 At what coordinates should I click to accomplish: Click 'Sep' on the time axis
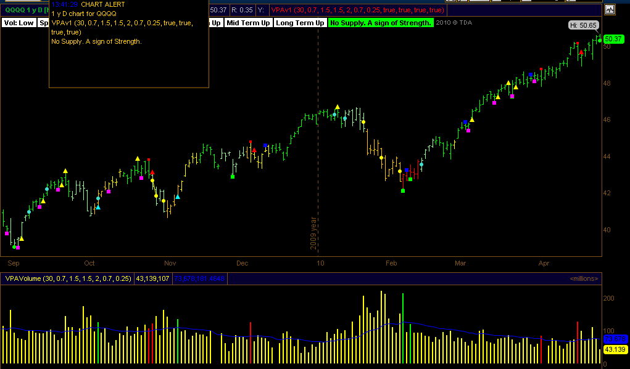click(x=13, y=264)
